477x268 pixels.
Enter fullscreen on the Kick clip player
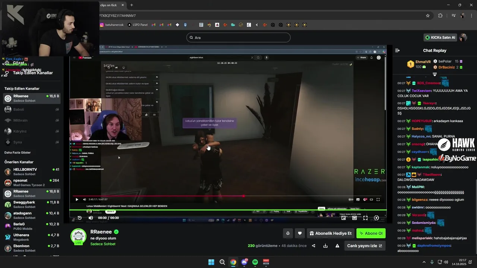coord(365,218)
